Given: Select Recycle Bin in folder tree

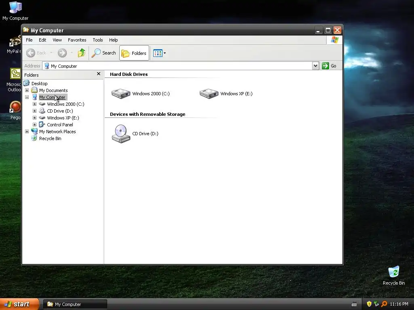Looking at the screenshot, I should pyautogui.click(x=50, y=138).
